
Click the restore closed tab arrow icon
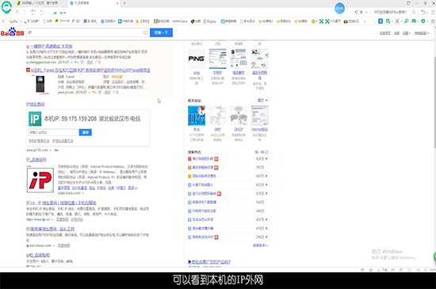423,12
